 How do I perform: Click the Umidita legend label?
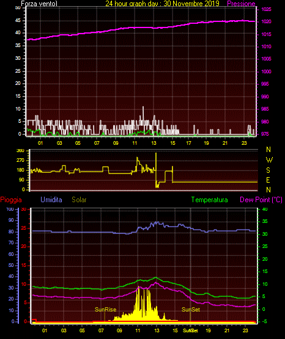coord(51,200)
